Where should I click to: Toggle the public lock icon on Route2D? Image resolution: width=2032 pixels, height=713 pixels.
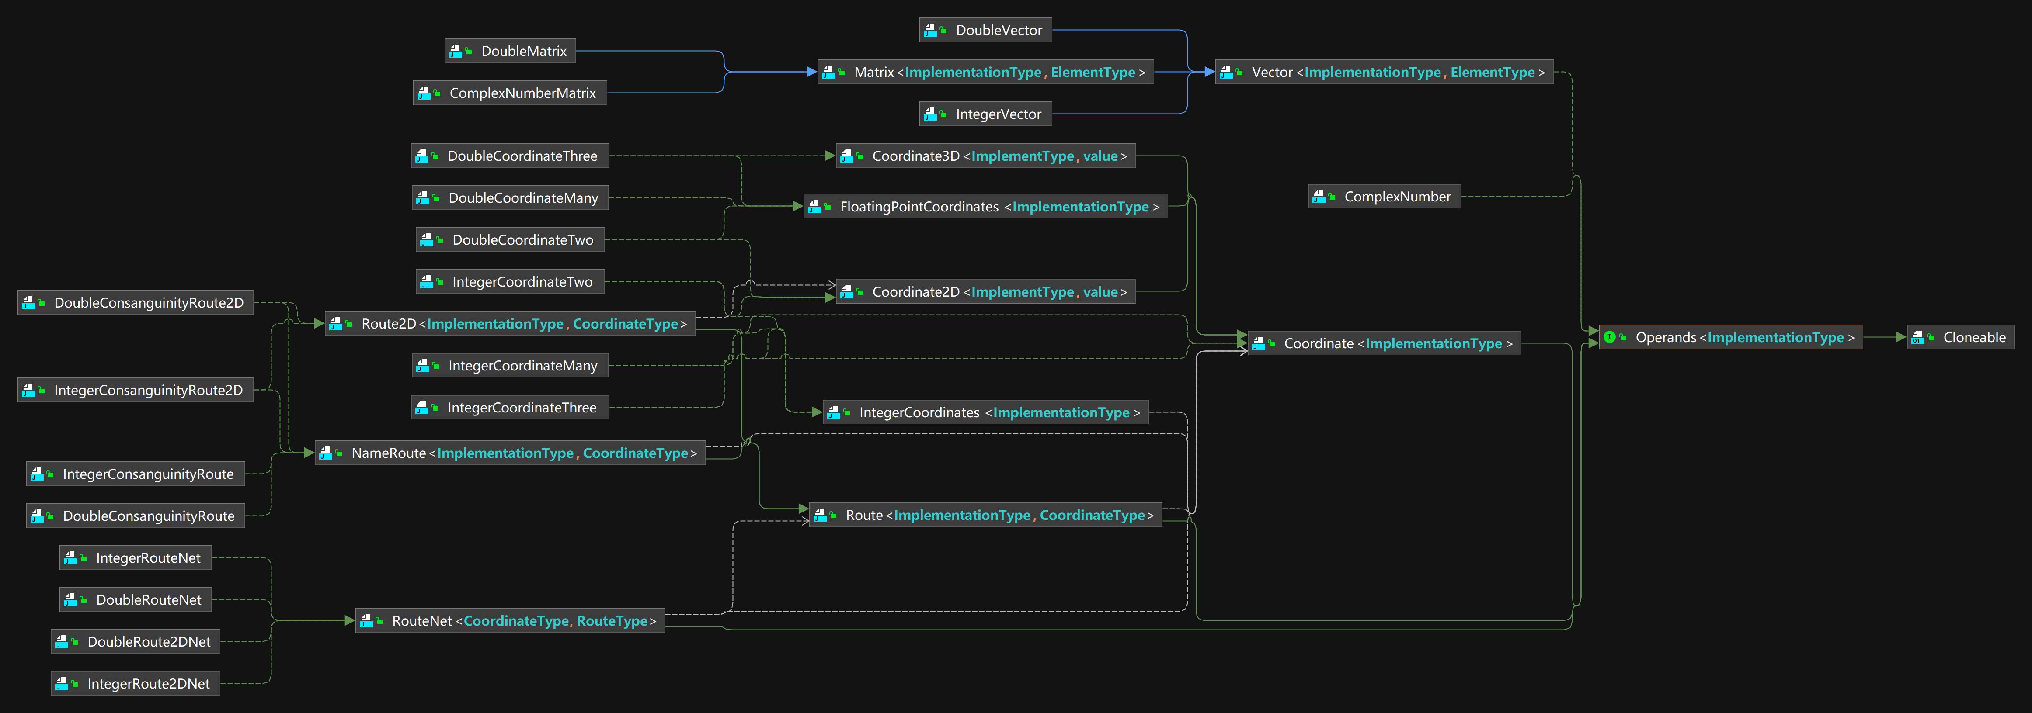(x=349, y=323)
